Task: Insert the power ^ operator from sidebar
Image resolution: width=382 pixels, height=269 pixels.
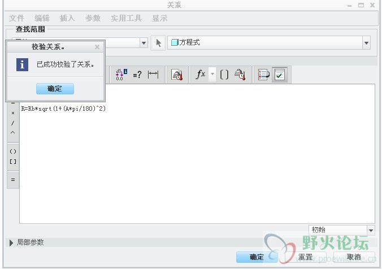Action: (13, 133)
